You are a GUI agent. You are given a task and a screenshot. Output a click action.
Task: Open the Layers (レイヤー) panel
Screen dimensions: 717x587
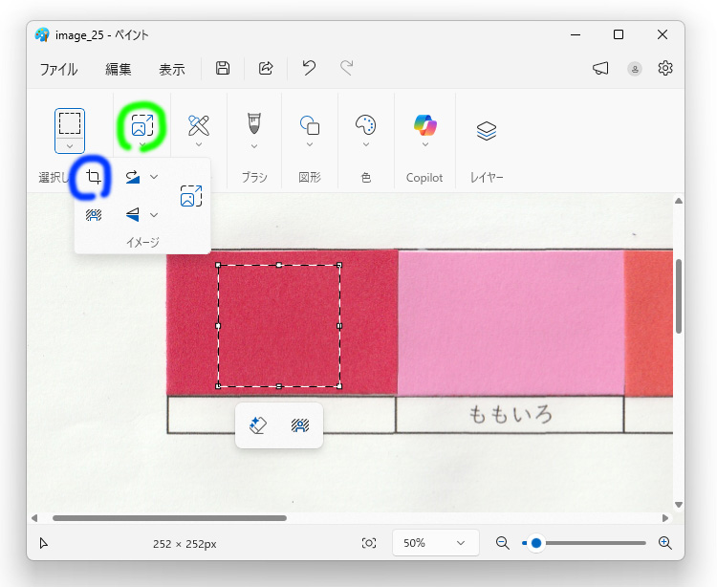coord(487,131)
